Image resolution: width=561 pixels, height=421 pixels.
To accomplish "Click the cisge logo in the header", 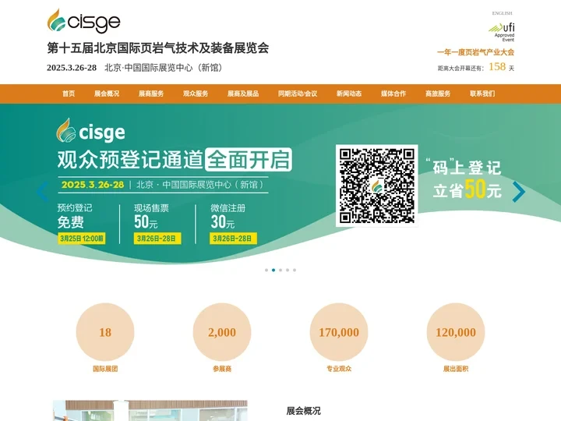I will (x=83, y=21).
